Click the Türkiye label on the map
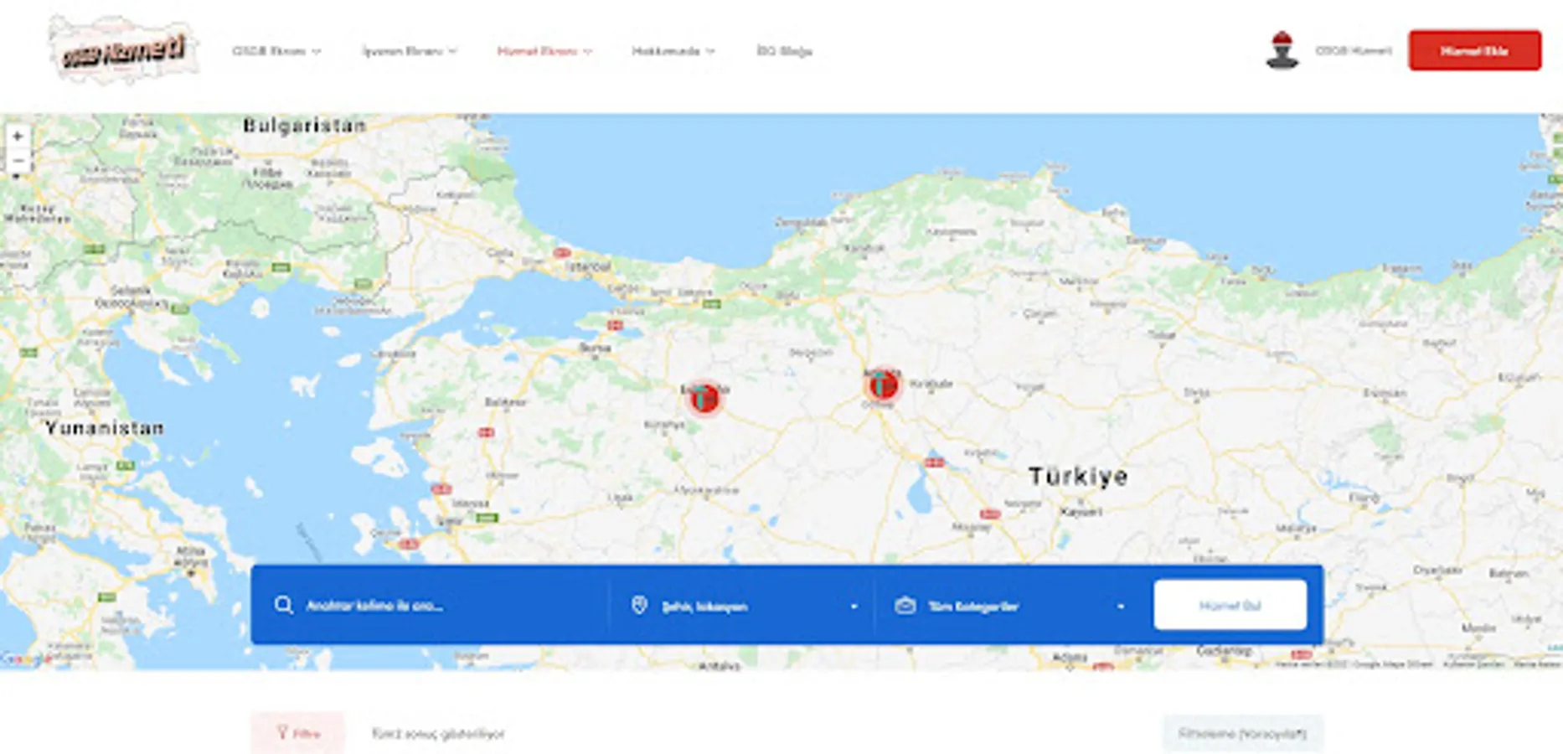This screenshot has height=754, width=1563. tap(1078, 477)
